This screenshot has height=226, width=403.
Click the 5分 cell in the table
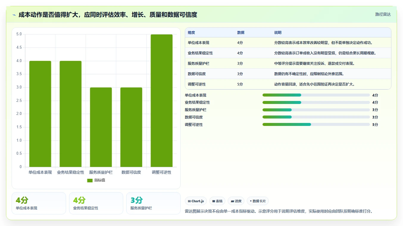tap(240, 84)
